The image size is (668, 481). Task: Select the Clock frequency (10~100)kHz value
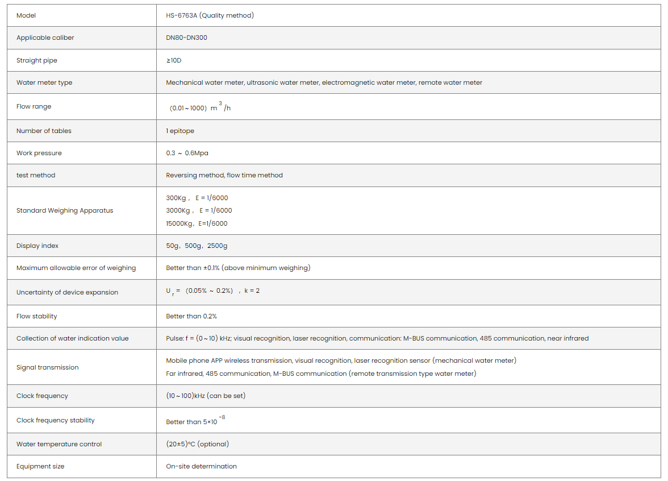(206, 396)
